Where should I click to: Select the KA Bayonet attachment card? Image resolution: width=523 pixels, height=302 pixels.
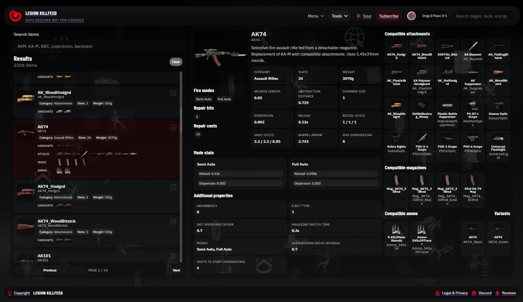pos(473,51)
